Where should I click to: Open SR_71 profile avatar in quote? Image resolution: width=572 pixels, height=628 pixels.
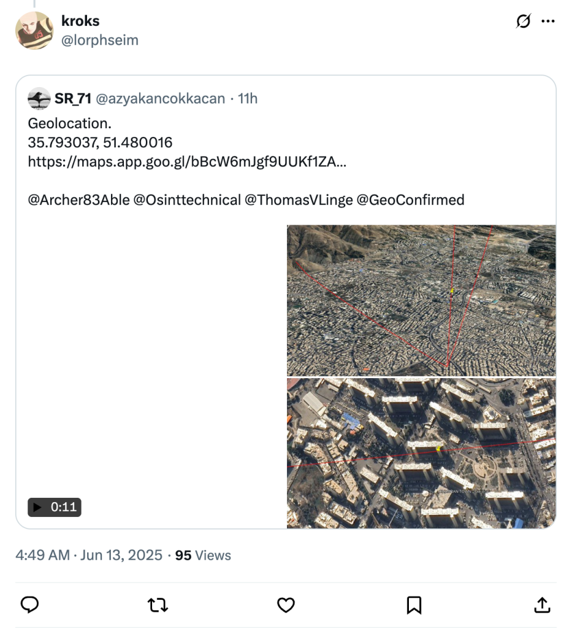[x=39, y=98]
